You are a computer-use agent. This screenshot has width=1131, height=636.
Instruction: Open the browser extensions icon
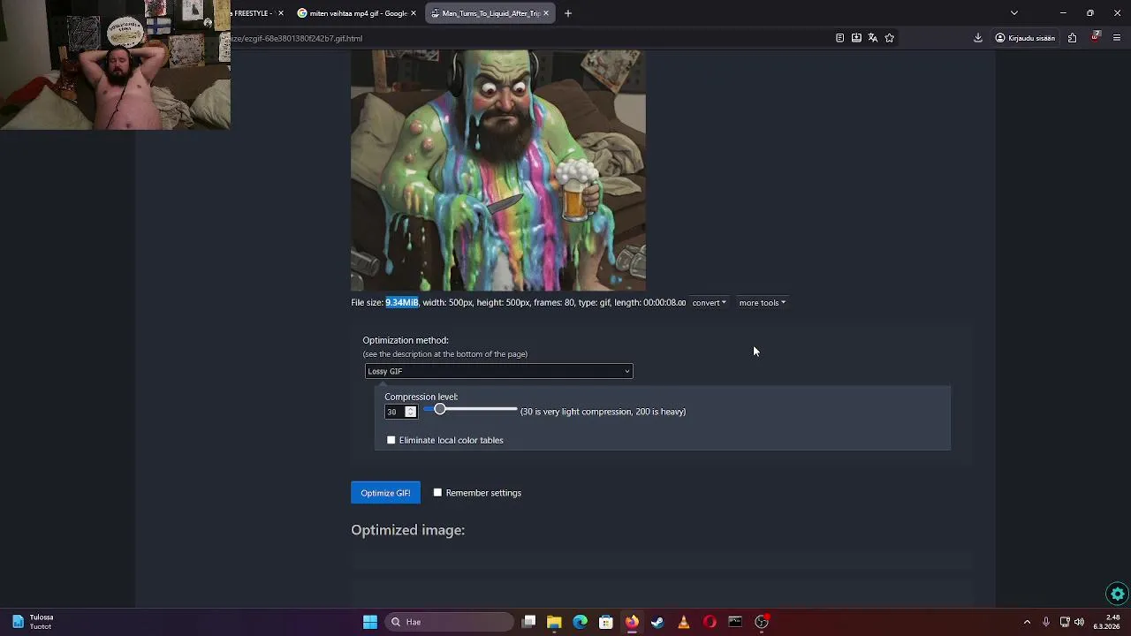(1072, 38)
